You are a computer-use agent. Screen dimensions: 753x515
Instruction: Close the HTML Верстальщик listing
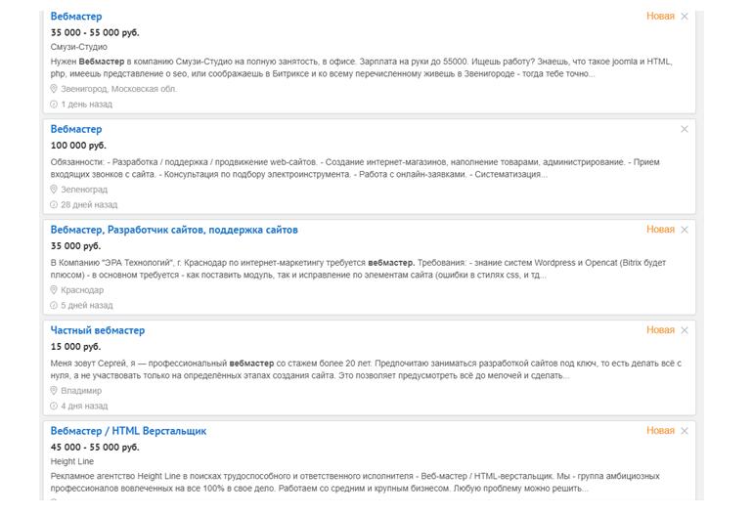(685, 431)
